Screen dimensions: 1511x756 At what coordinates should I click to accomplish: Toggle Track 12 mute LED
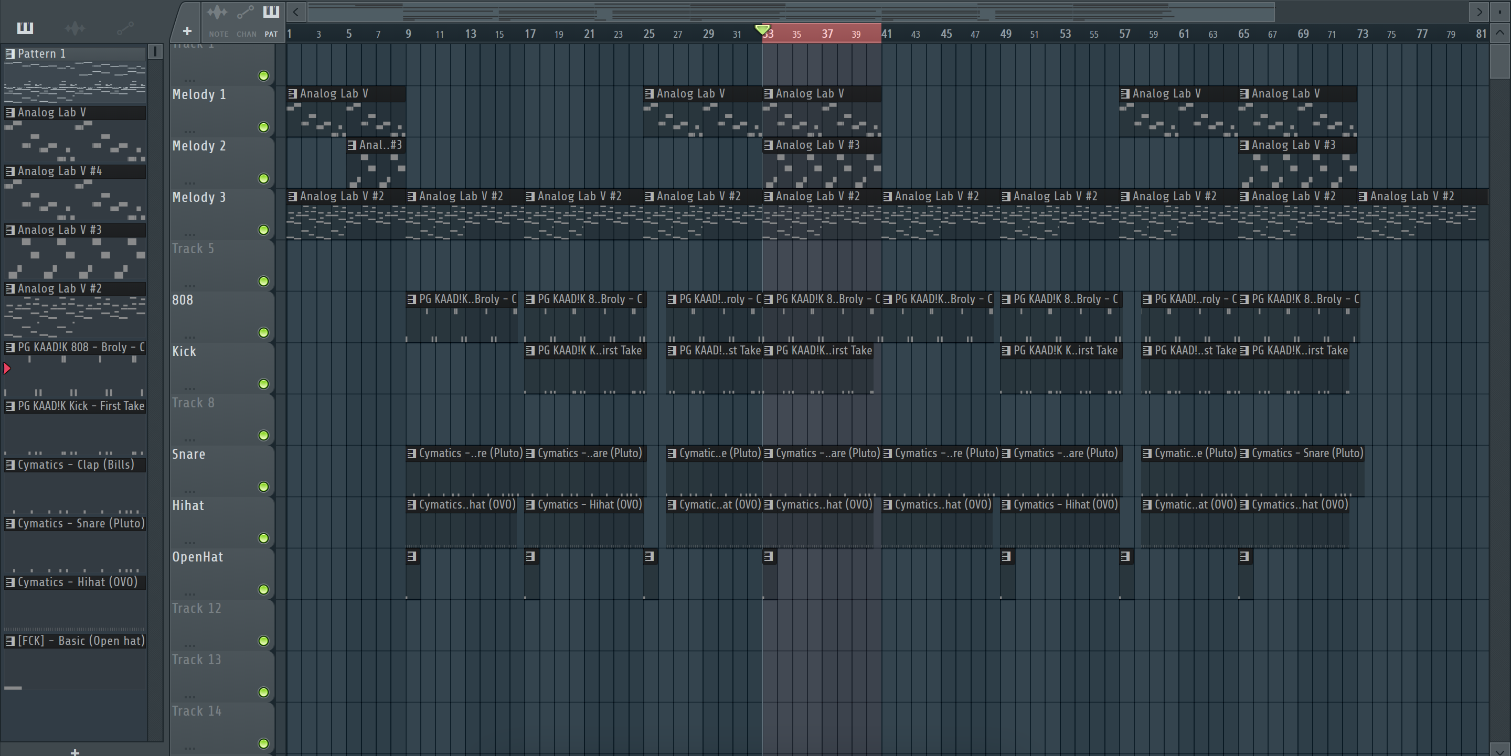pyautogui.click(x=264, y=641)
